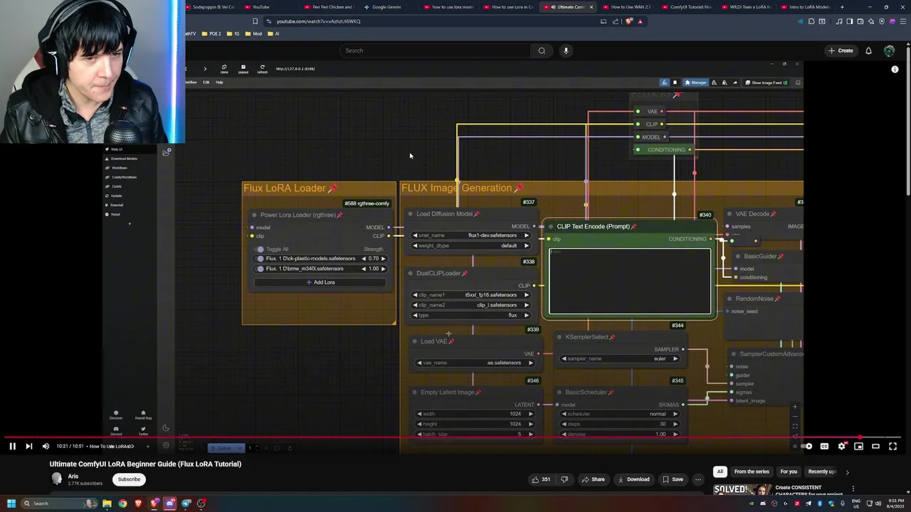Open a new browser tab

(842, 7)
